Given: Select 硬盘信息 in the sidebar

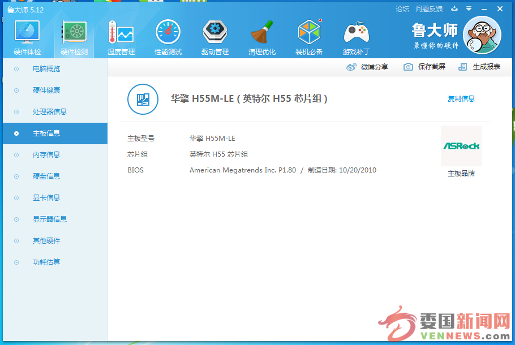Looking at the screenshot, I should point(55,176).
